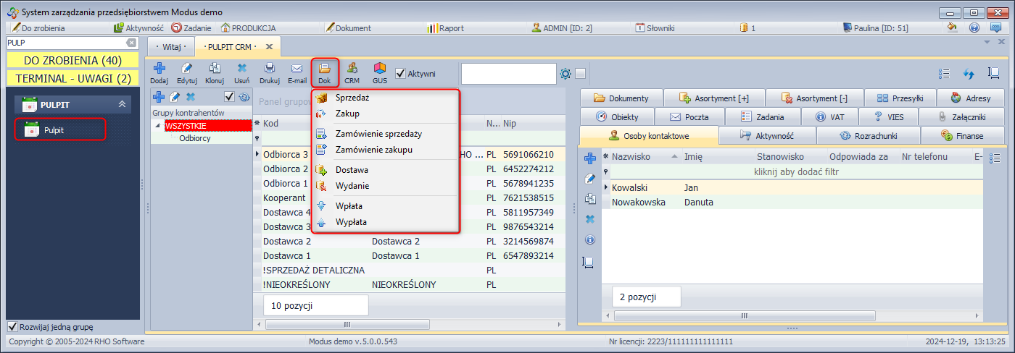This screenshot has height=353, width=1015.
Task: Collapse the WSZYSTKIE tree node
Action: 159,127
